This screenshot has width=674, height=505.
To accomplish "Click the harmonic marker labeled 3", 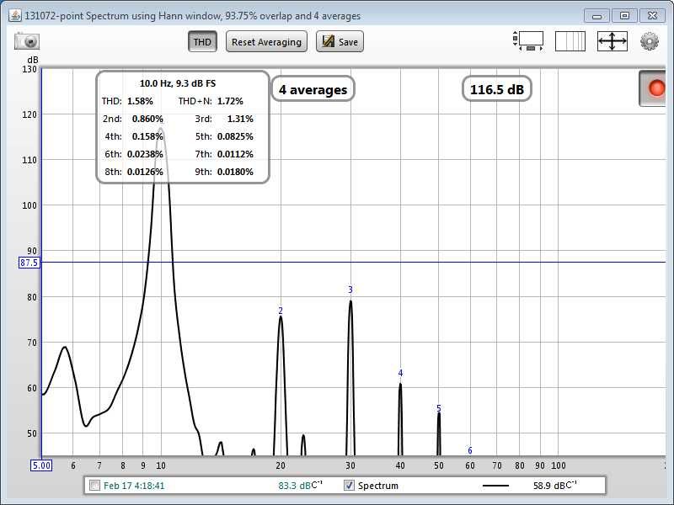I will [x=350, y=290].
